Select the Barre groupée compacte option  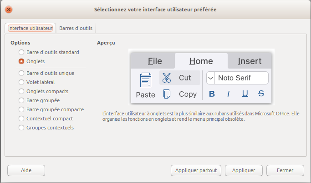(x=21, y=109)
